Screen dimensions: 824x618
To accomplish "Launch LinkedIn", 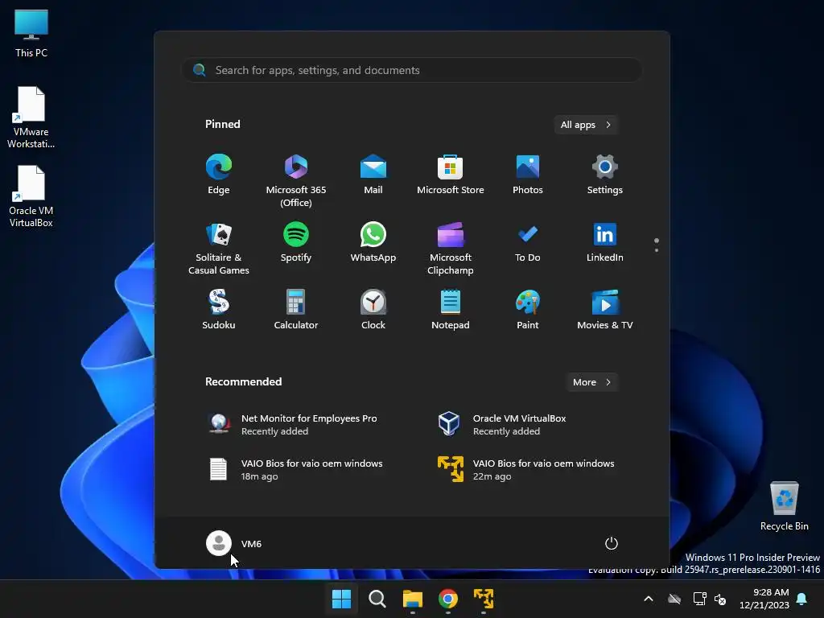I will tap(605, 243).
